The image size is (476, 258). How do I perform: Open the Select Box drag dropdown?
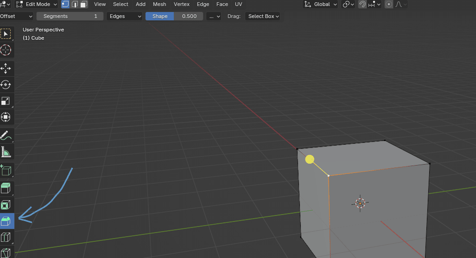(263, 16)
